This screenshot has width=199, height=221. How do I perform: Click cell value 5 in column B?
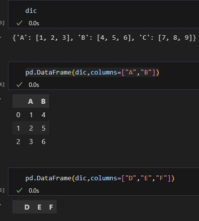43,128
